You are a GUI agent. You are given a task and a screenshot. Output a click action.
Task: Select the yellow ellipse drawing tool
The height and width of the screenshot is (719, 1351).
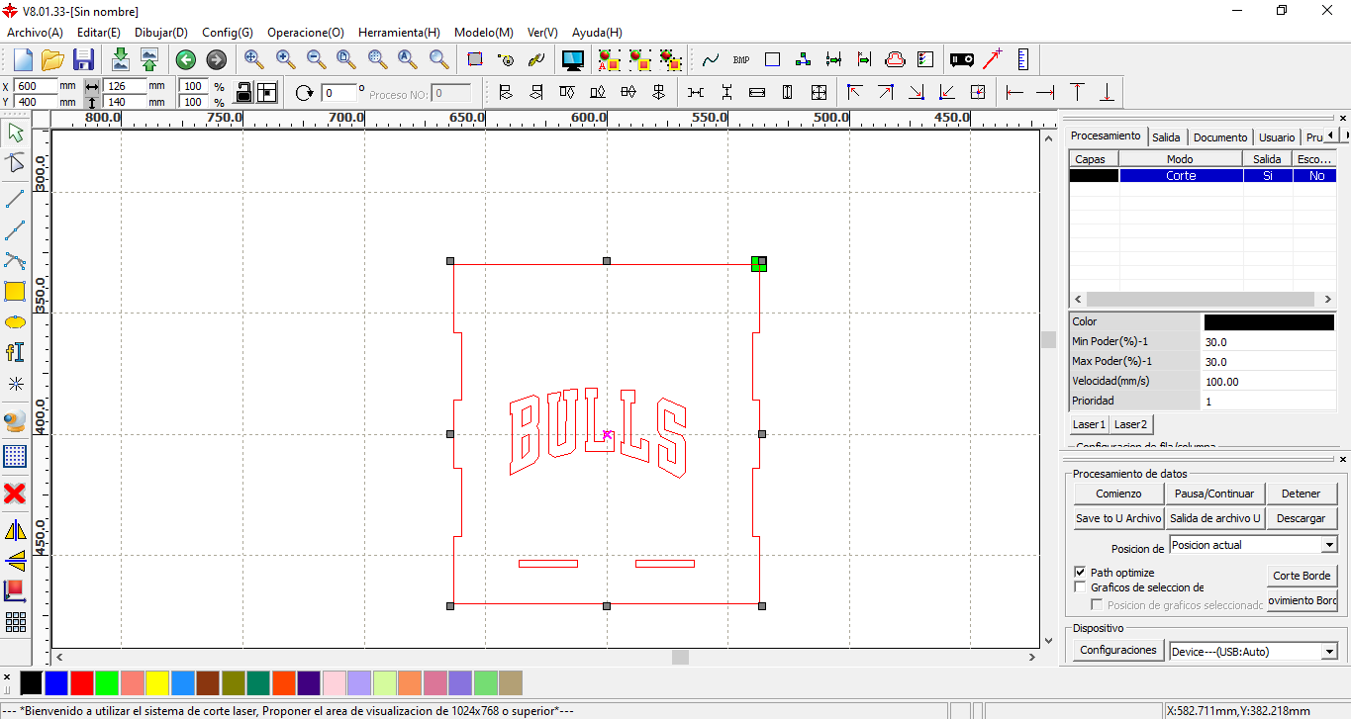coord(15,321)
